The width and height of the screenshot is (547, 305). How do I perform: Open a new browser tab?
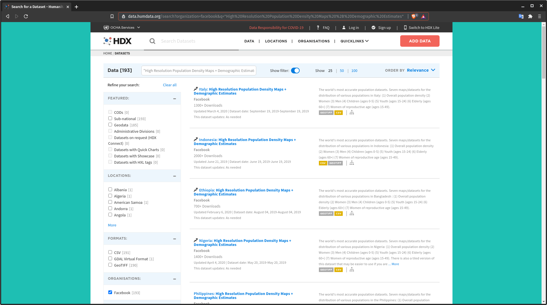(76, 7)
